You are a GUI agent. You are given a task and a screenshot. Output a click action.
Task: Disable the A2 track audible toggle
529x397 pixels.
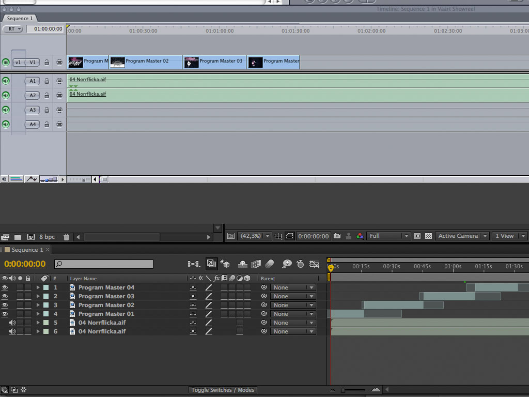pyautogui.click(x=6, y=96)
